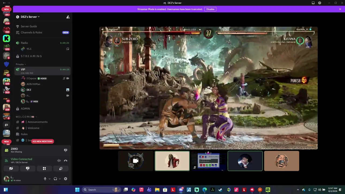The height and width of the screenshot is (194, 345).
Task: Select the 95.5 member under Radio
Action: click(x=45, y=49)
